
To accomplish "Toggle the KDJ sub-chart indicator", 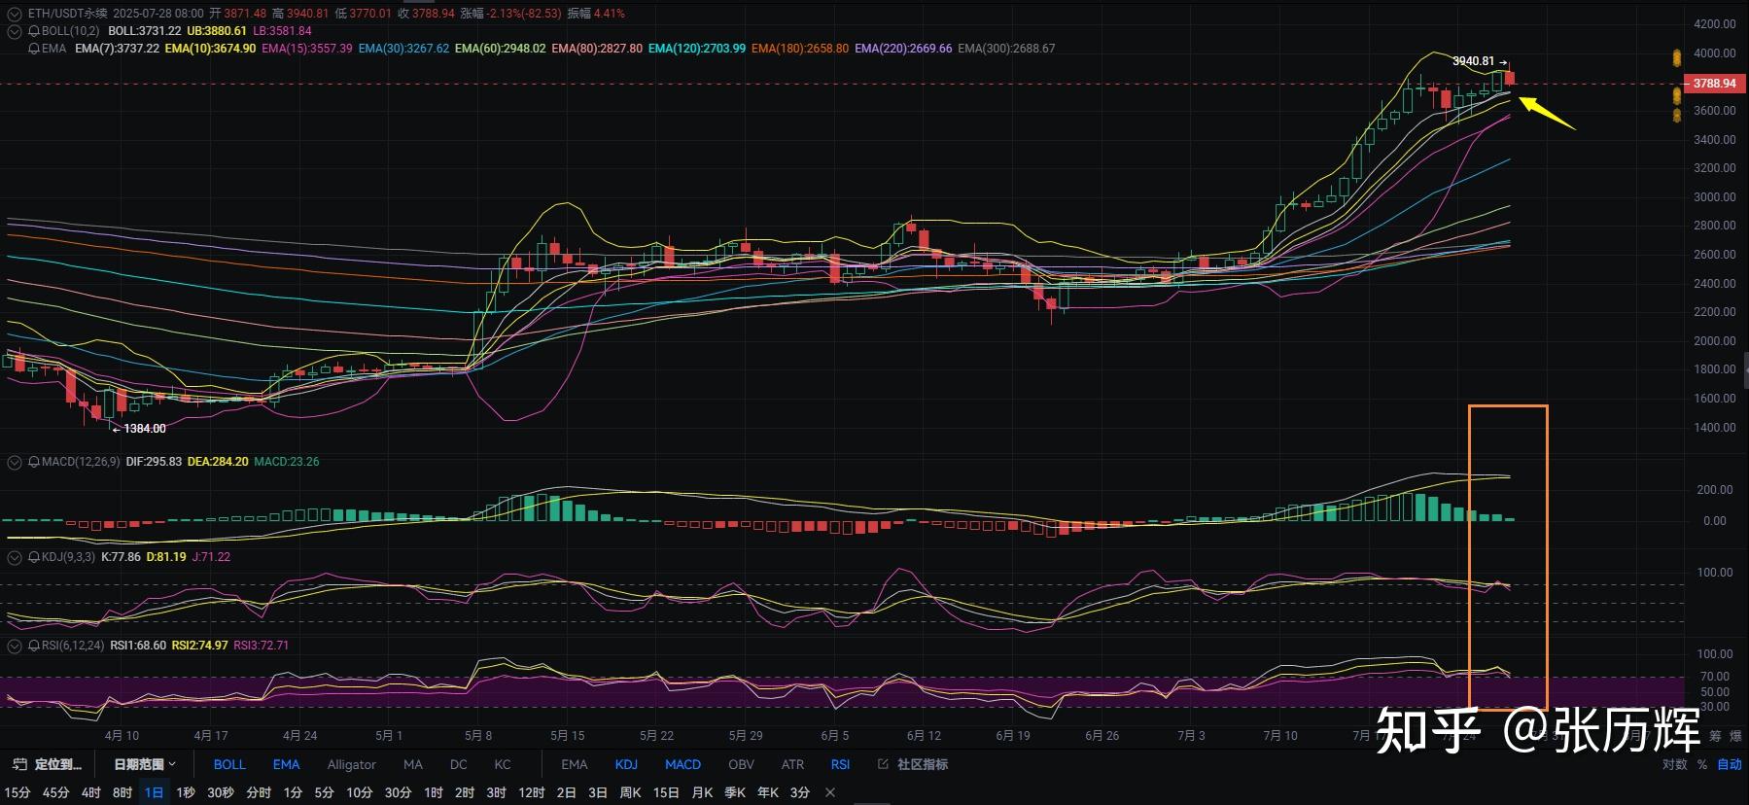I will [626, 764].
